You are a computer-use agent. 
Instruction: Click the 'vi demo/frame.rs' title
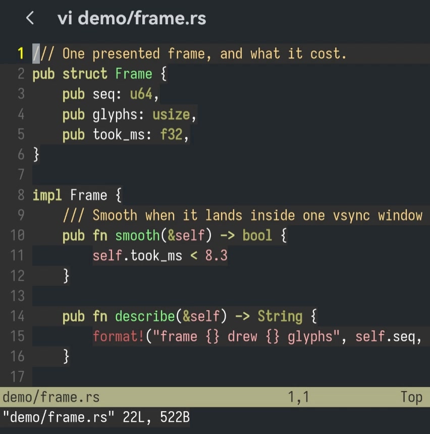(132, 18)
